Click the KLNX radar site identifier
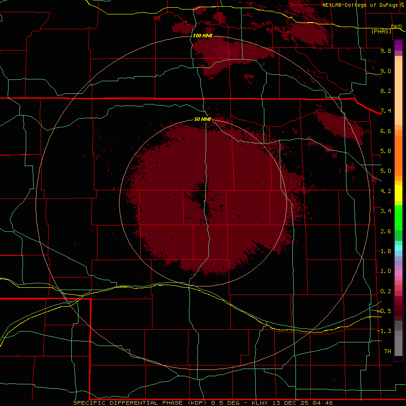406x406 pixels. pos(260,403)
